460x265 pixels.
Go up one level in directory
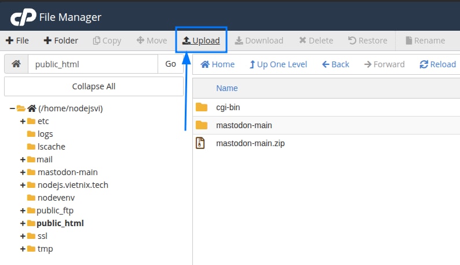pyautogui.click(x=278, y=64)
